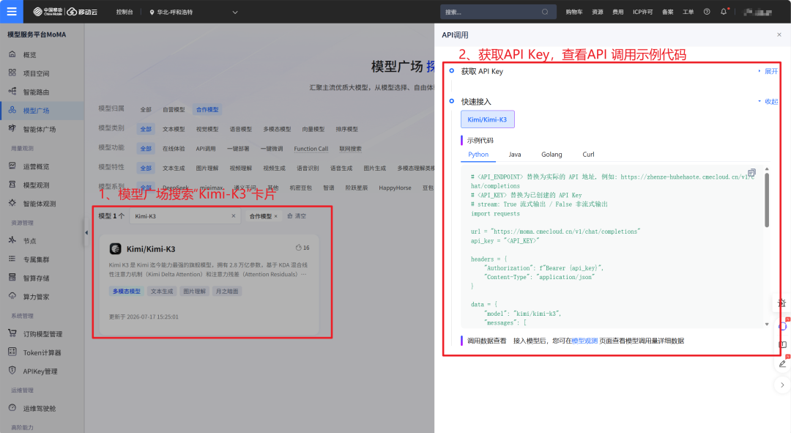Switch to the Golang code tab

(552, 155)
